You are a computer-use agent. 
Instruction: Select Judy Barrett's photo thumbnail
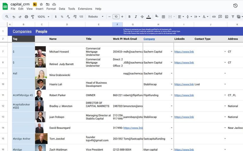click(41, 62)
